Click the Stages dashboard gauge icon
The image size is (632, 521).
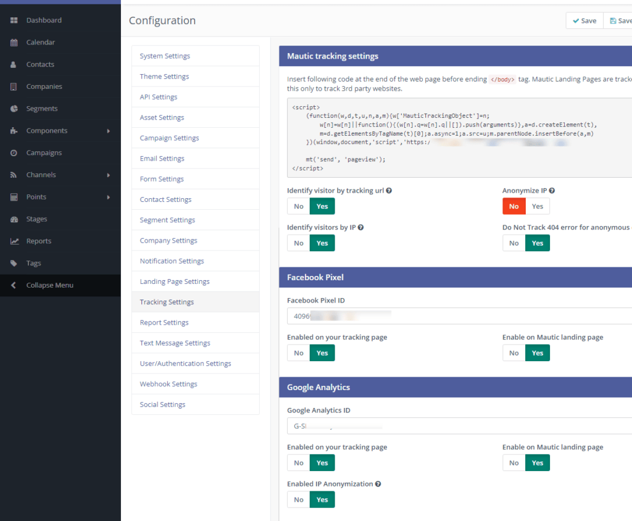click(x=14, y=219)
